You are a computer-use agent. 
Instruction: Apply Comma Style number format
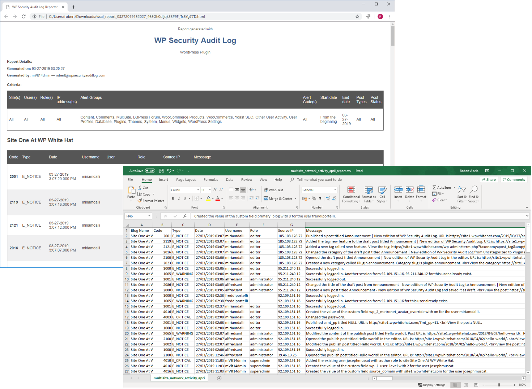click(x=320, y=198)
